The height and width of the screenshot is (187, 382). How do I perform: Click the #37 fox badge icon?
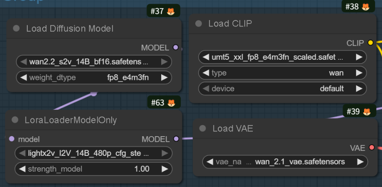point(171,11)
